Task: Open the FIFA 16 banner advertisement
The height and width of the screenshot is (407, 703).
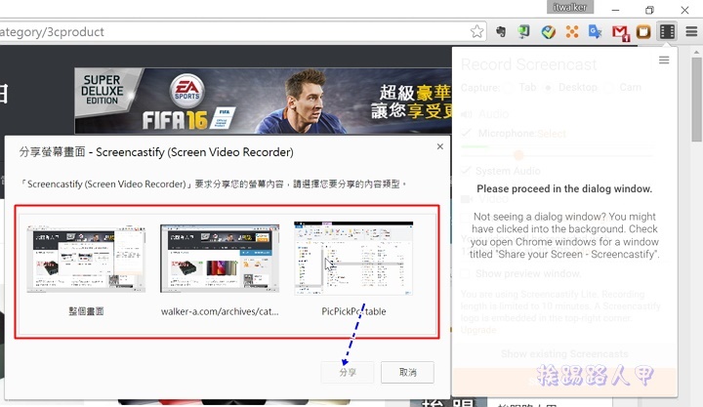Action: [x=264, y=101]
